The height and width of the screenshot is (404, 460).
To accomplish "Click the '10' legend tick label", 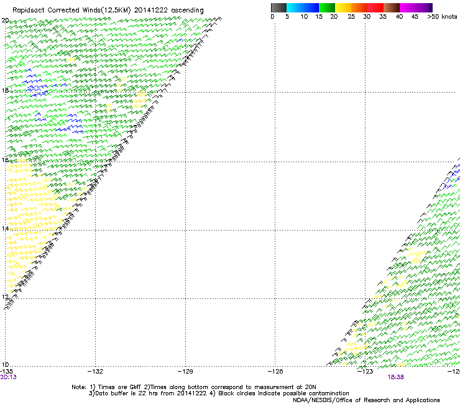I will [x=304, y=17].
